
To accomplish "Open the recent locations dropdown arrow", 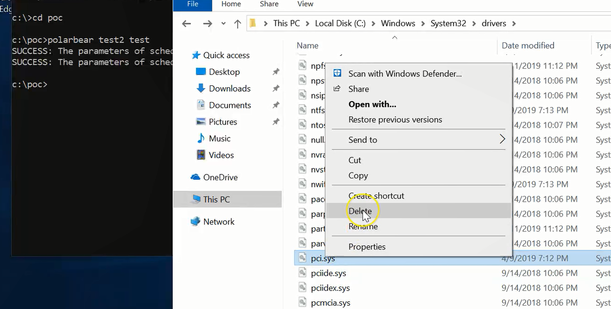I will tap(223, 23).
